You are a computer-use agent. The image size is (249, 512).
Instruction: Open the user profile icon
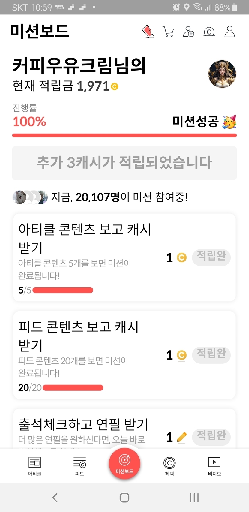(229, 32)
